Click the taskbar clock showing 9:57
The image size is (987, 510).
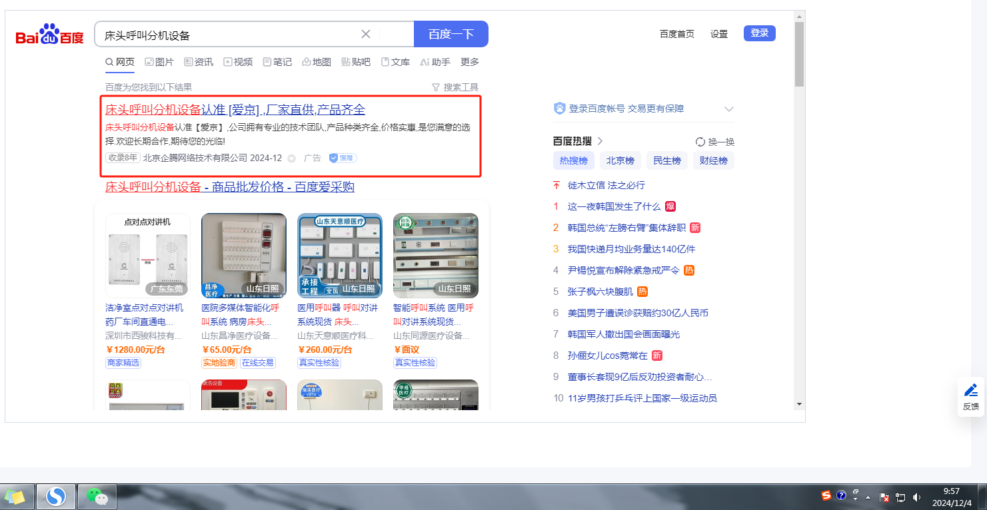952,496
